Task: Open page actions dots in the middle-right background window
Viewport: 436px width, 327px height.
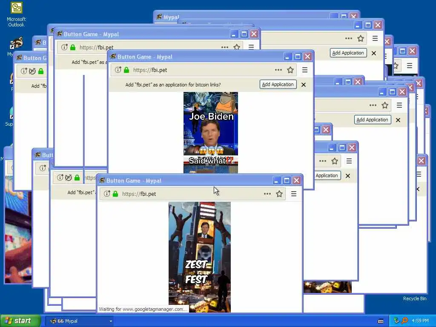Action: tap(373, 105)
